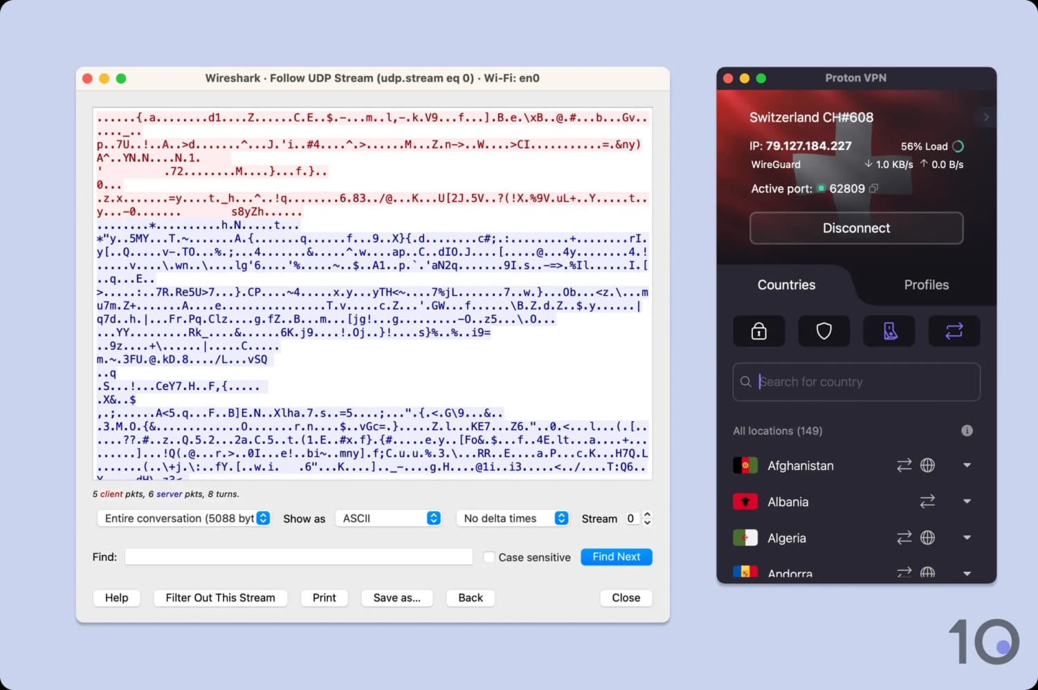Toggle the Kill Switch icon in Proton VPN
Screen dimensions: 1038x690
pyautogui.click(x=889, y=331)
